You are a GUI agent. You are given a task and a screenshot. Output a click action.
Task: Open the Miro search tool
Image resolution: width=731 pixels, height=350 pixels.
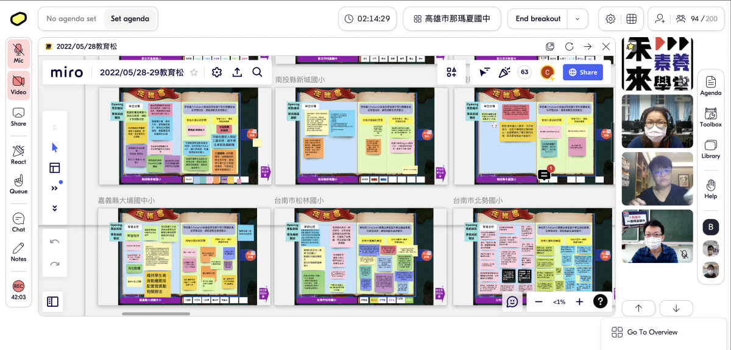point(257,72)
